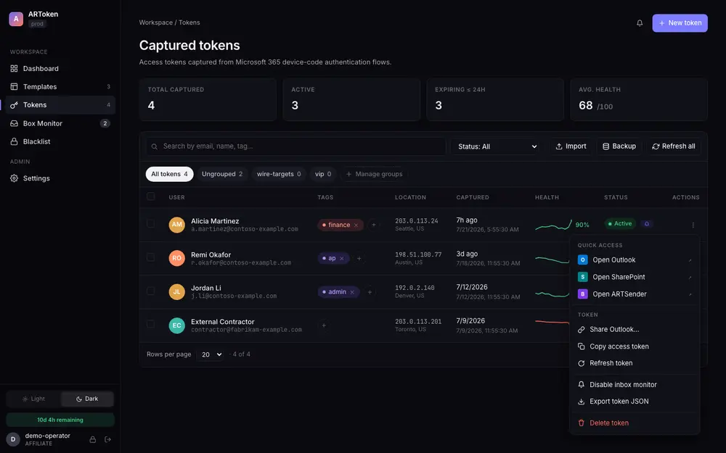Click the search by email field
726x453 pixels.
click(x=296, y=146)
